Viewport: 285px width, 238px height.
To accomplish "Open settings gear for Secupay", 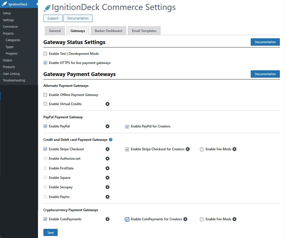I will coord(107,187).
